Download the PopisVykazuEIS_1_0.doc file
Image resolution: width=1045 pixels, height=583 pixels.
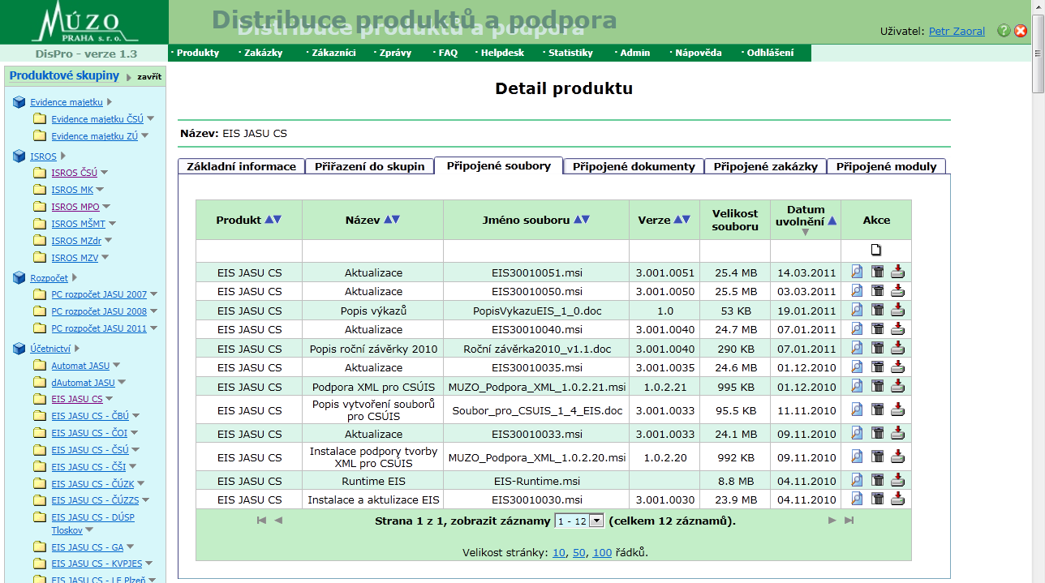click(x=897, y=311)
